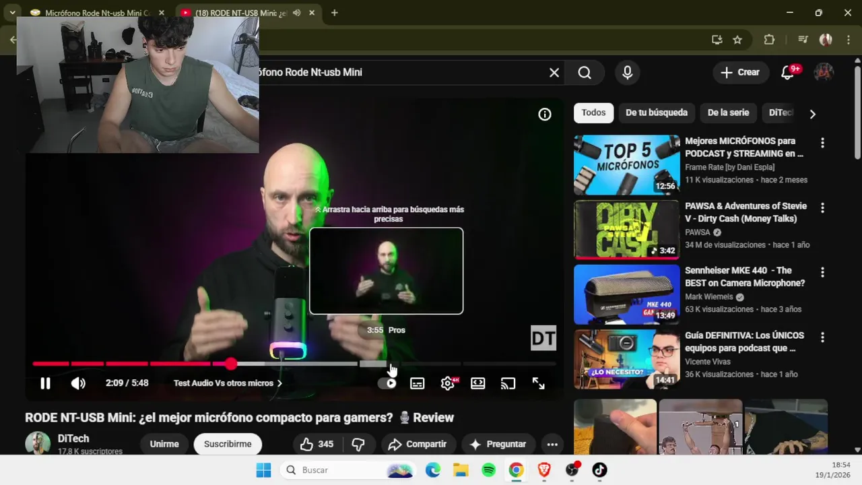Bookmark this page with the star
The height and width of the screenshot is (485, 862).
coord(737,40)
